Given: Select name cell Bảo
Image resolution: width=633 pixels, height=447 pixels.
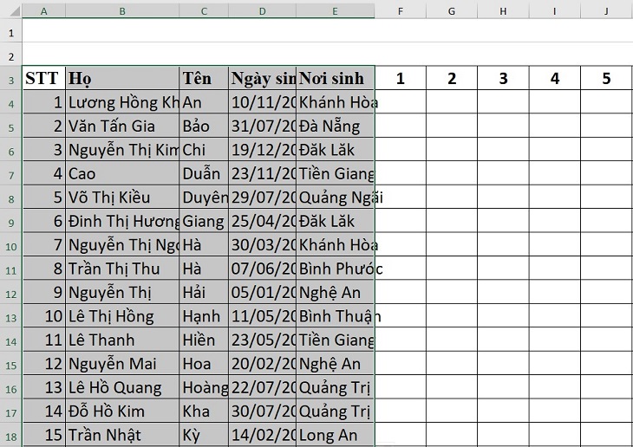Looking at the screenshot, I should (204, 126).
